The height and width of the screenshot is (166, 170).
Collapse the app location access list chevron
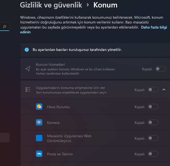[164, 90]
